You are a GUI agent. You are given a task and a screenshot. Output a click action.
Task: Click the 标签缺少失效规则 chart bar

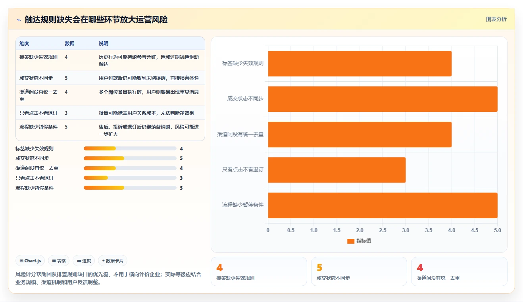tap(360, 63)
